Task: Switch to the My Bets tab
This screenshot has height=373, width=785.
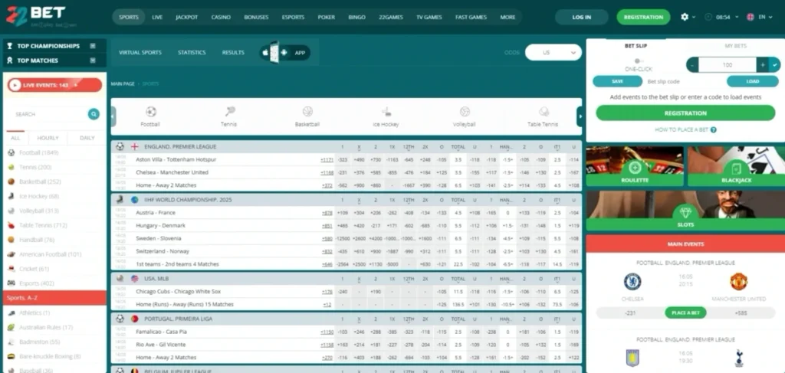Action: point(735,46)
